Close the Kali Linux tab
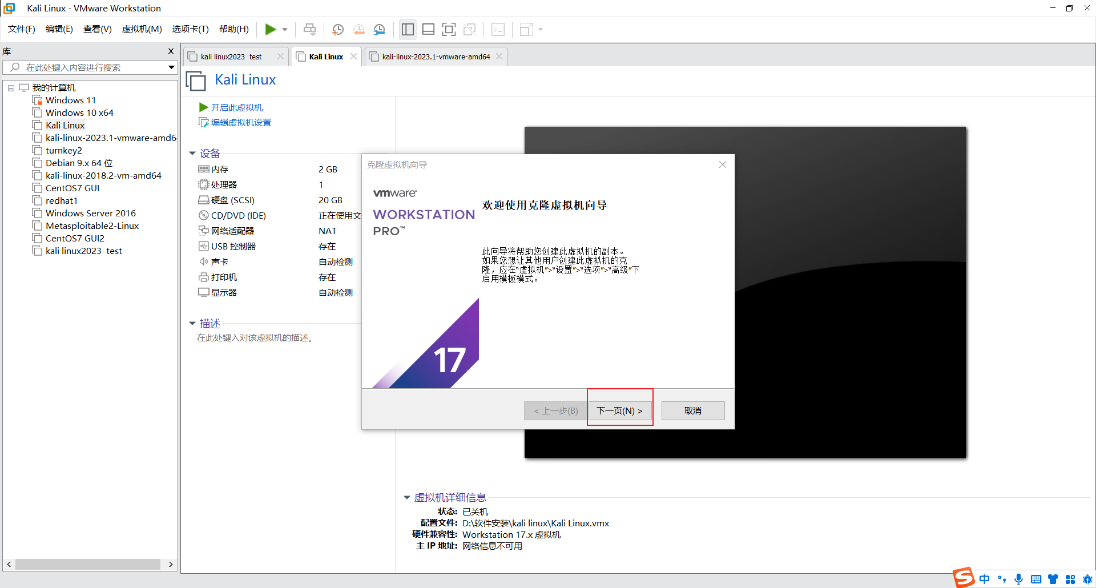 click(354, 56)
